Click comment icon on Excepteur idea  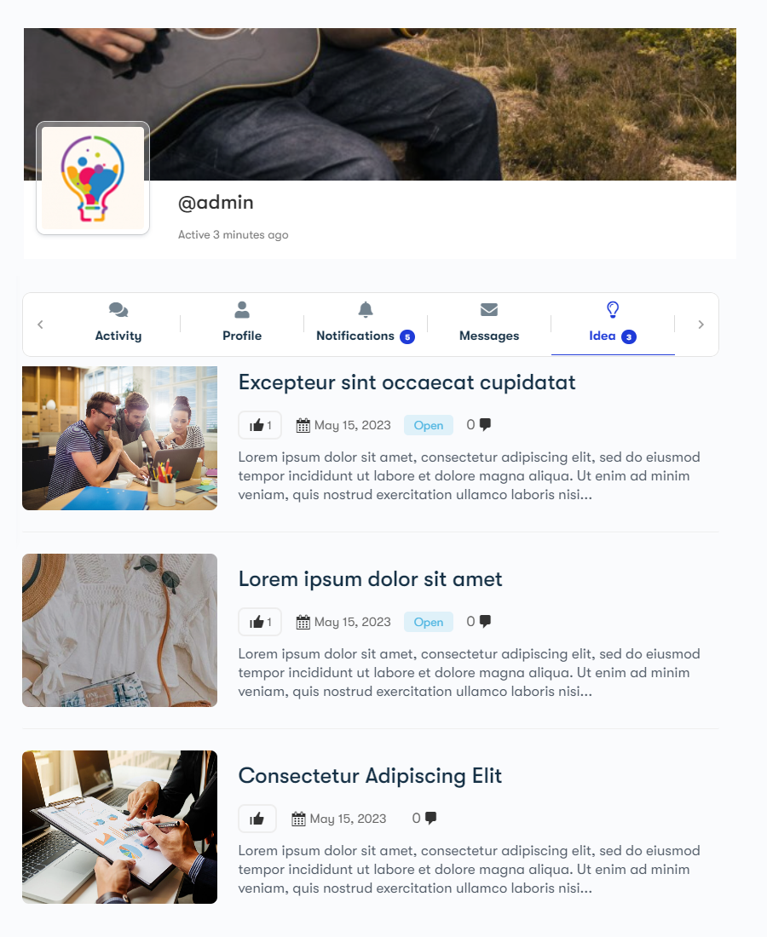486,424
